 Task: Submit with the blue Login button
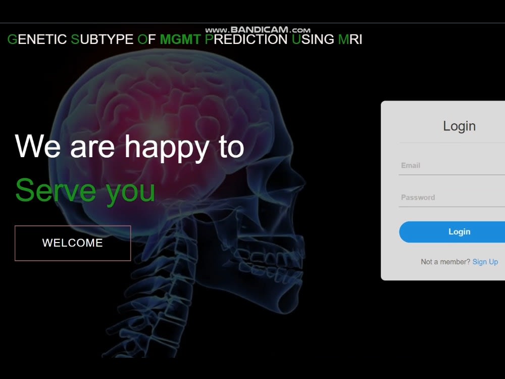pyautogui.click(x=452, y=232)
